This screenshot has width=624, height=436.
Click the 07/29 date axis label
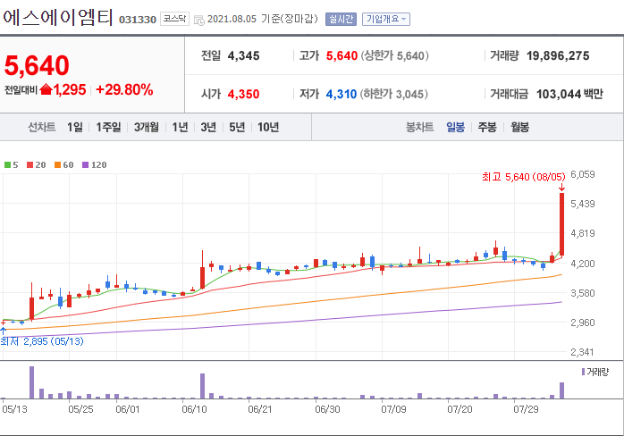(x=526, y=409)
